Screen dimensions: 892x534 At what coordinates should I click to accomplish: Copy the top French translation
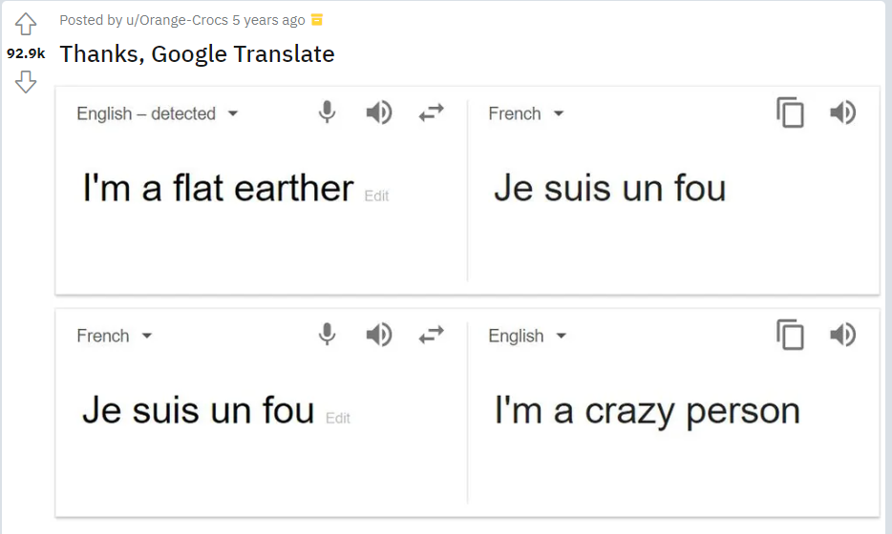point(790,113)
